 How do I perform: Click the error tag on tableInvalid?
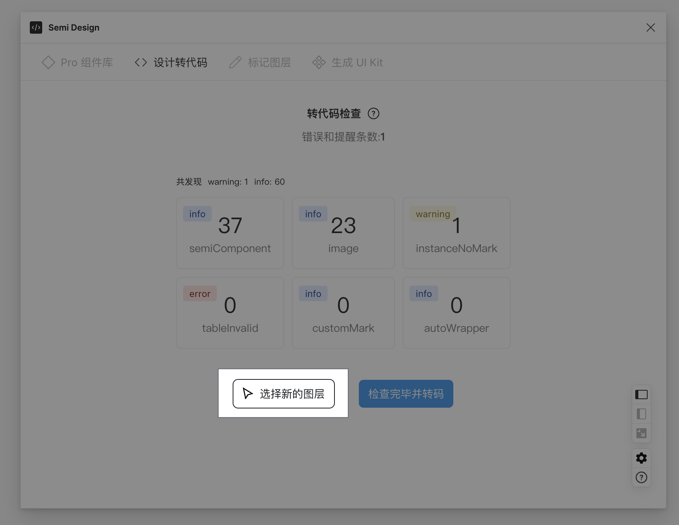point(200,293)
